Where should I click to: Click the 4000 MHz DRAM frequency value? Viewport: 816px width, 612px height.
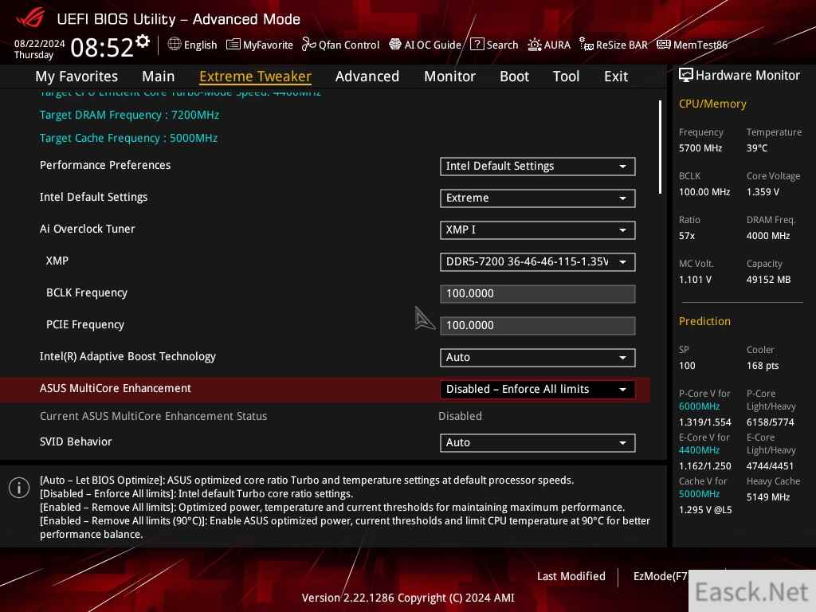[768, 236]
